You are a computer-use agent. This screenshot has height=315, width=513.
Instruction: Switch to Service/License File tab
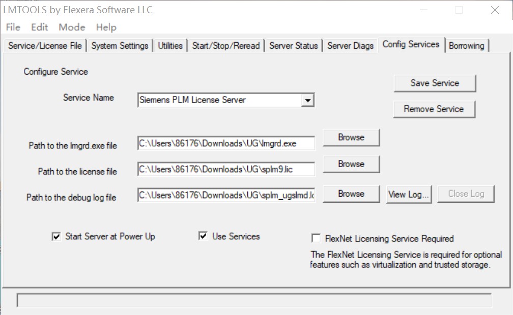tap(45, 45)
